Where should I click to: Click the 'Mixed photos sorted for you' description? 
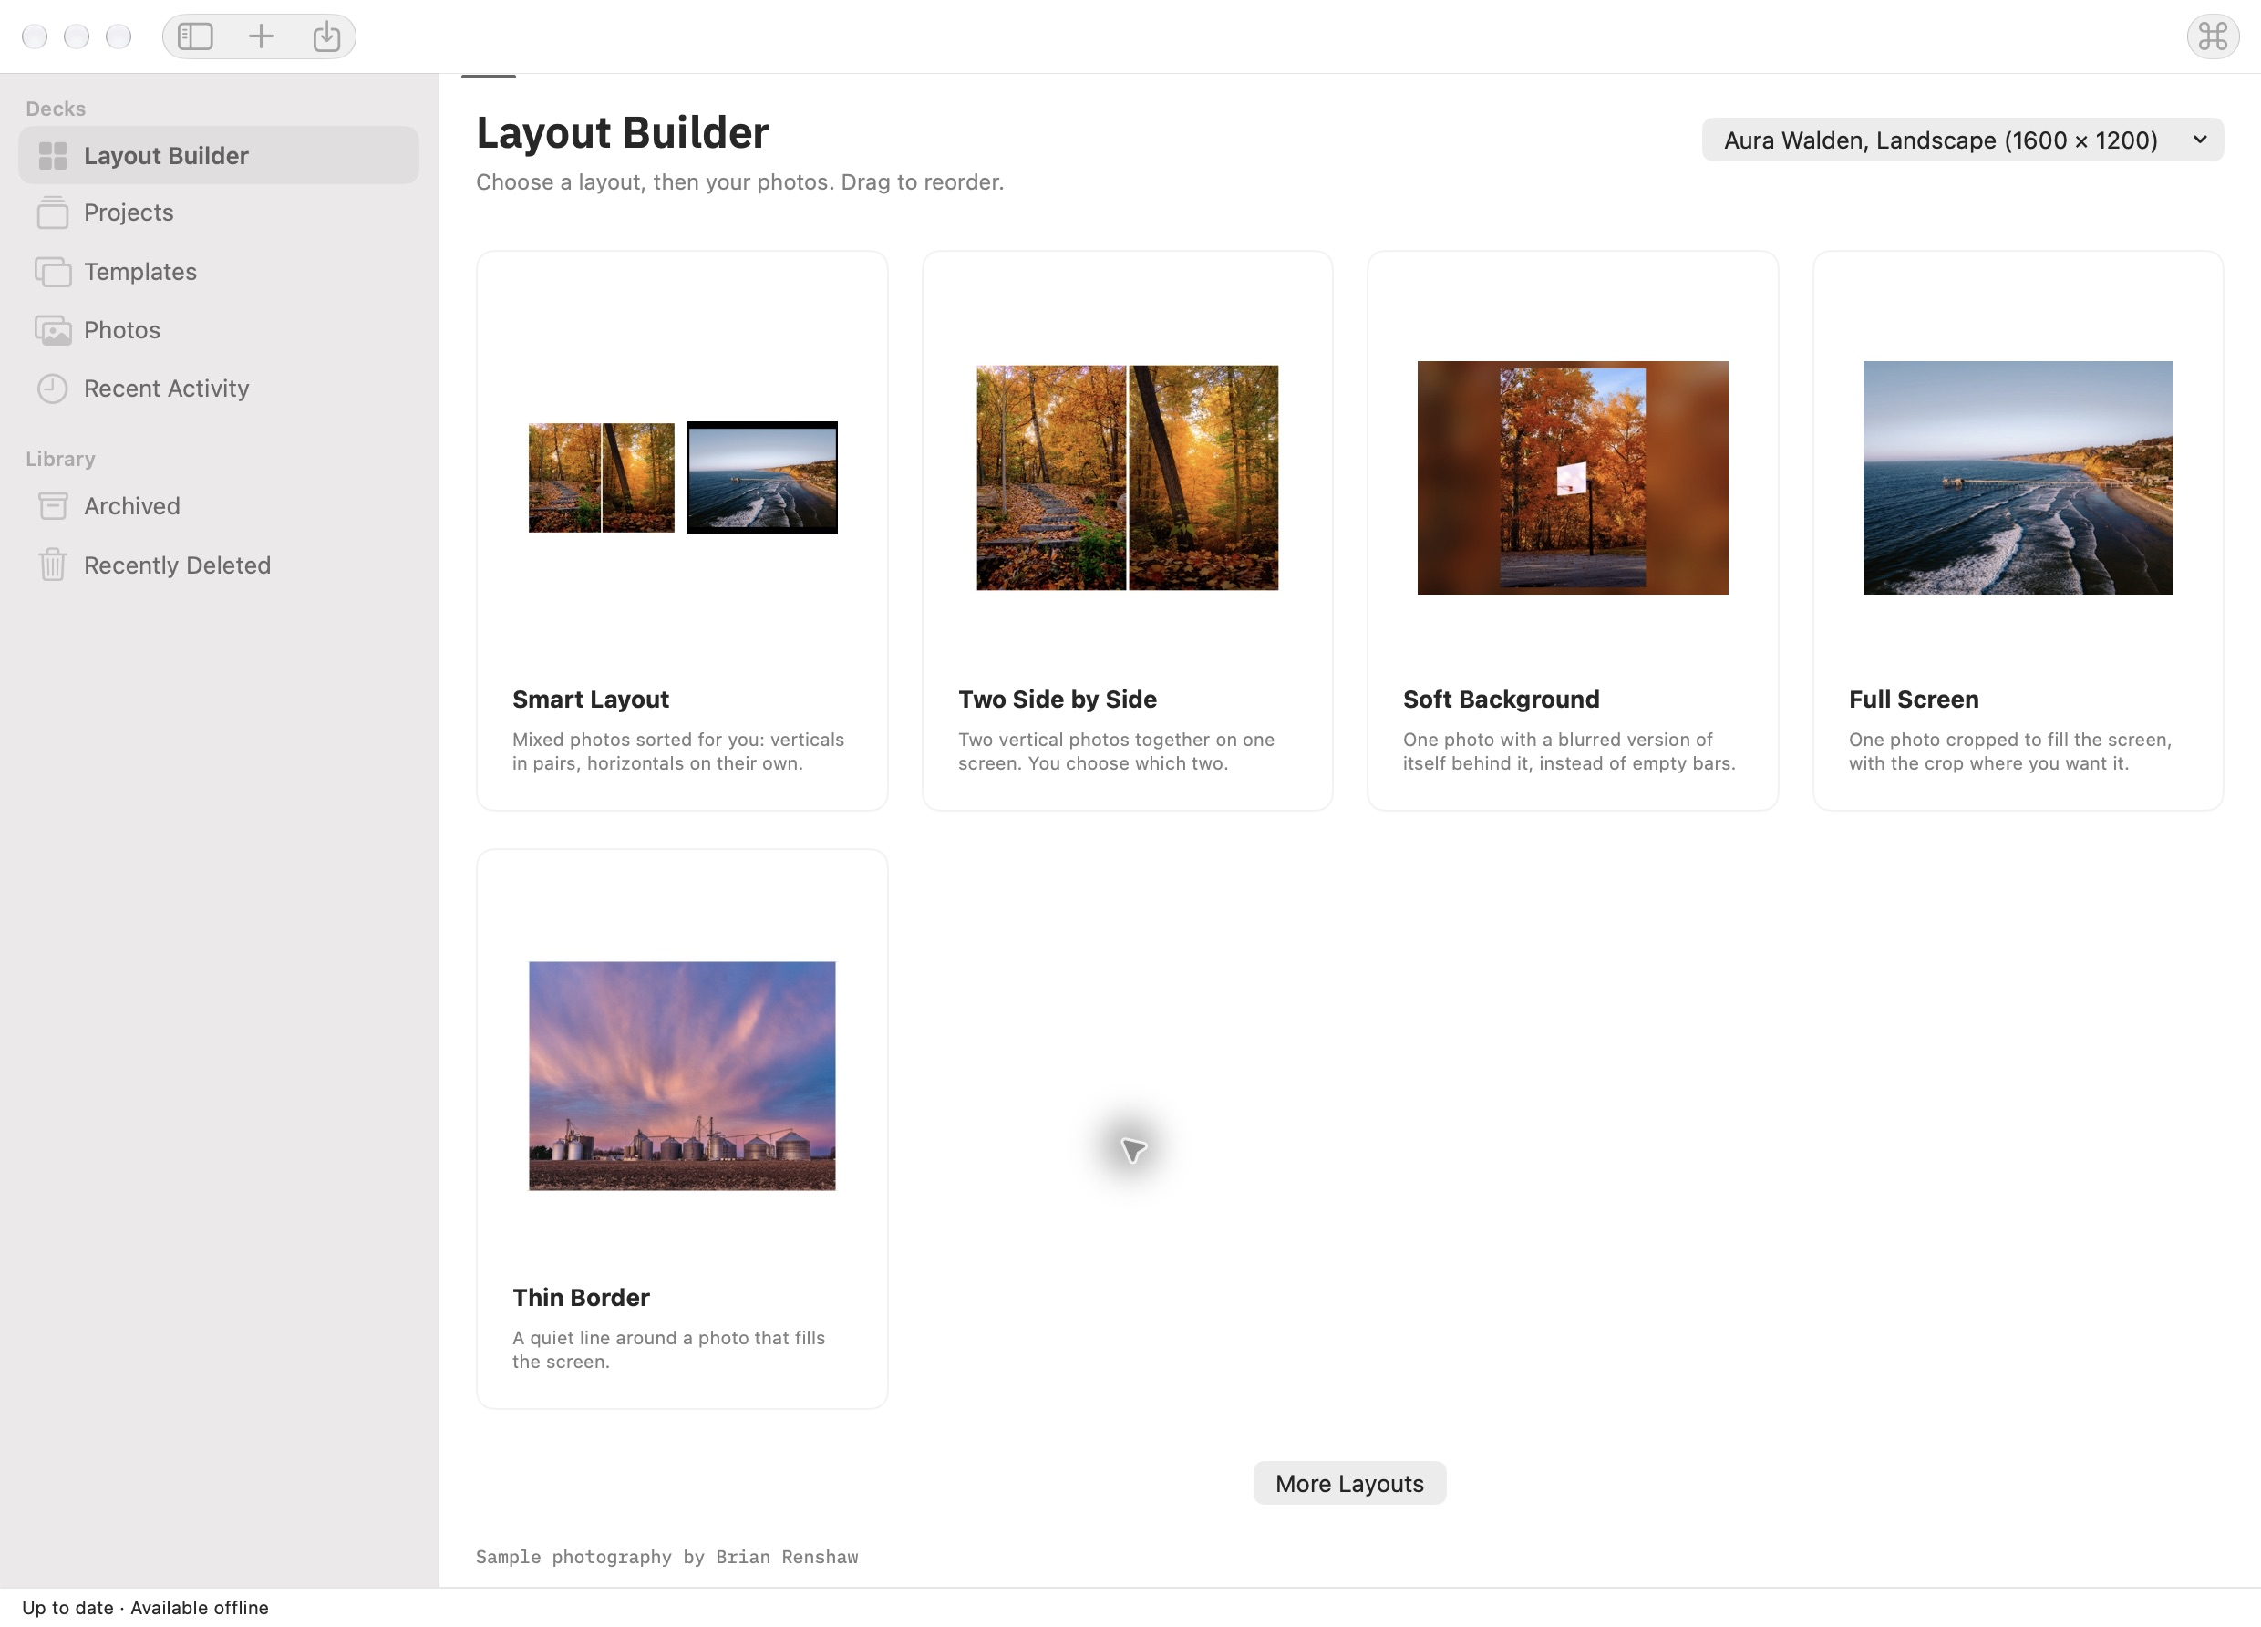[678, 751]
